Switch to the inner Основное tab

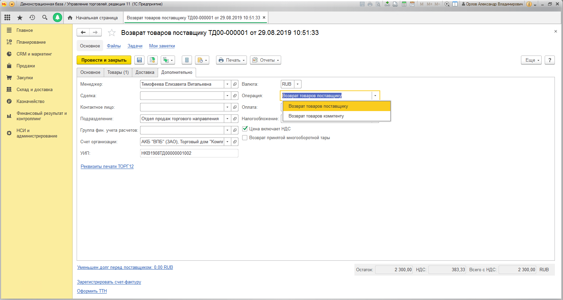click(x=90, y=72)
